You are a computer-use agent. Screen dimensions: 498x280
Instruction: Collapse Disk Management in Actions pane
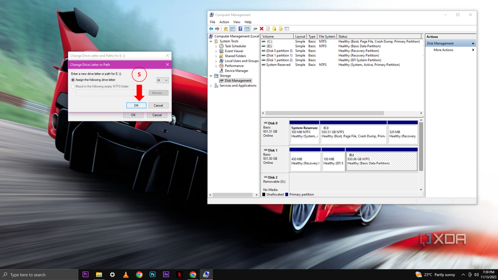pyautogui.click(x=473, y=44)
